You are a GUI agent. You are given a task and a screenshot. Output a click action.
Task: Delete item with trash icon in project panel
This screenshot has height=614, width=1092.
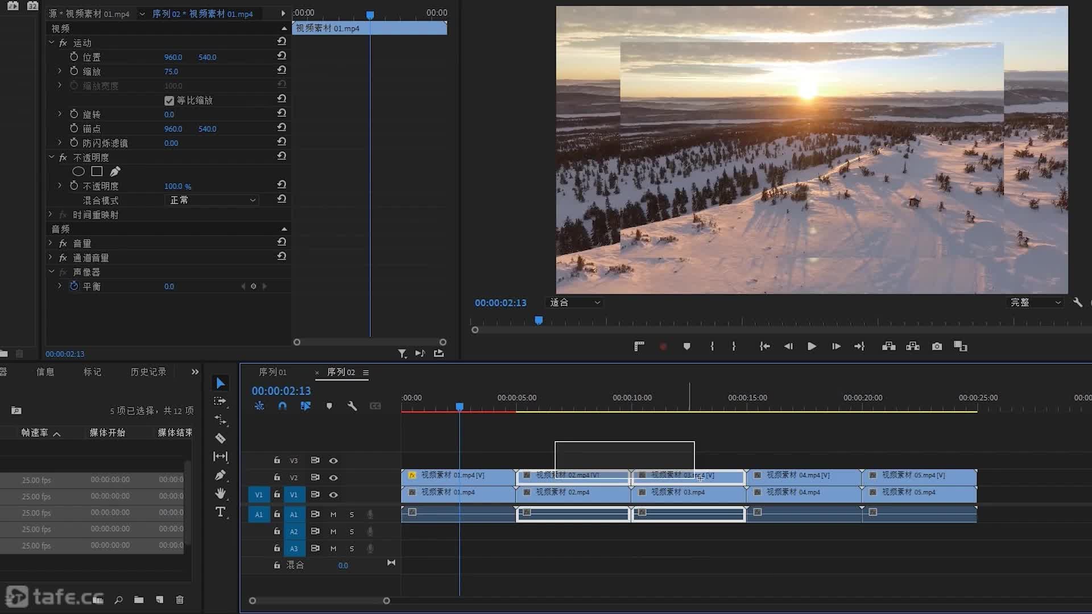(180, 599)
